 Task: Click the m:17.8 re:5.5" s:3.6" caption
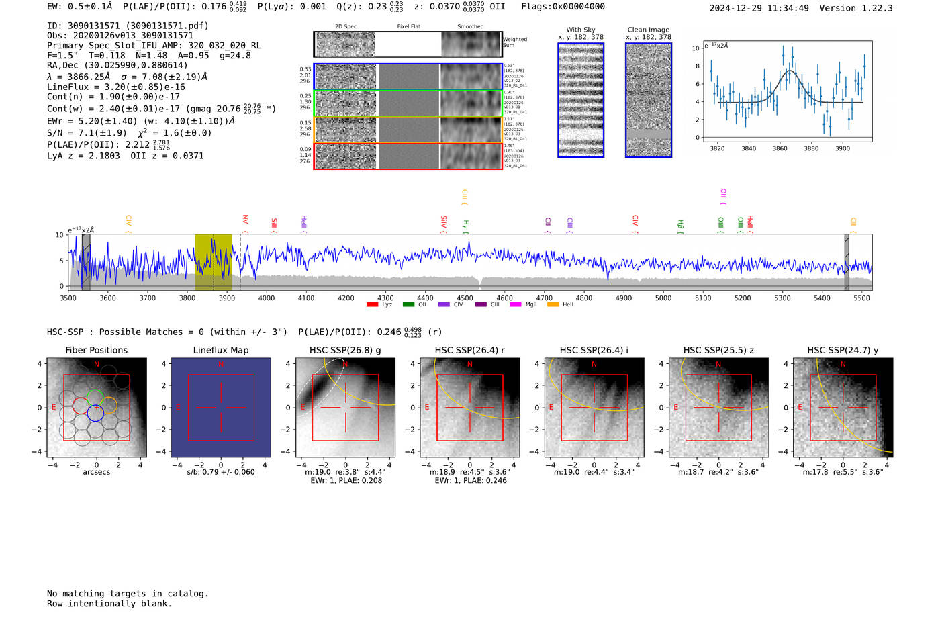843,472
